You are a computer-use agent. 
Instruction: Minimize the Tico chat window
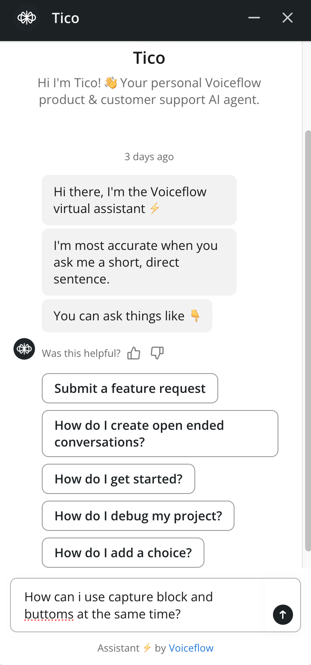point(254,18)
